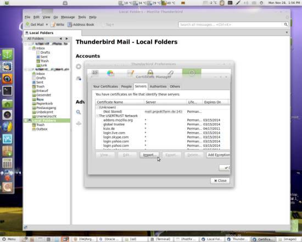Screen dimensions: 302x242
Task: Open the Address Book toolbar icon
Action: 70,25
